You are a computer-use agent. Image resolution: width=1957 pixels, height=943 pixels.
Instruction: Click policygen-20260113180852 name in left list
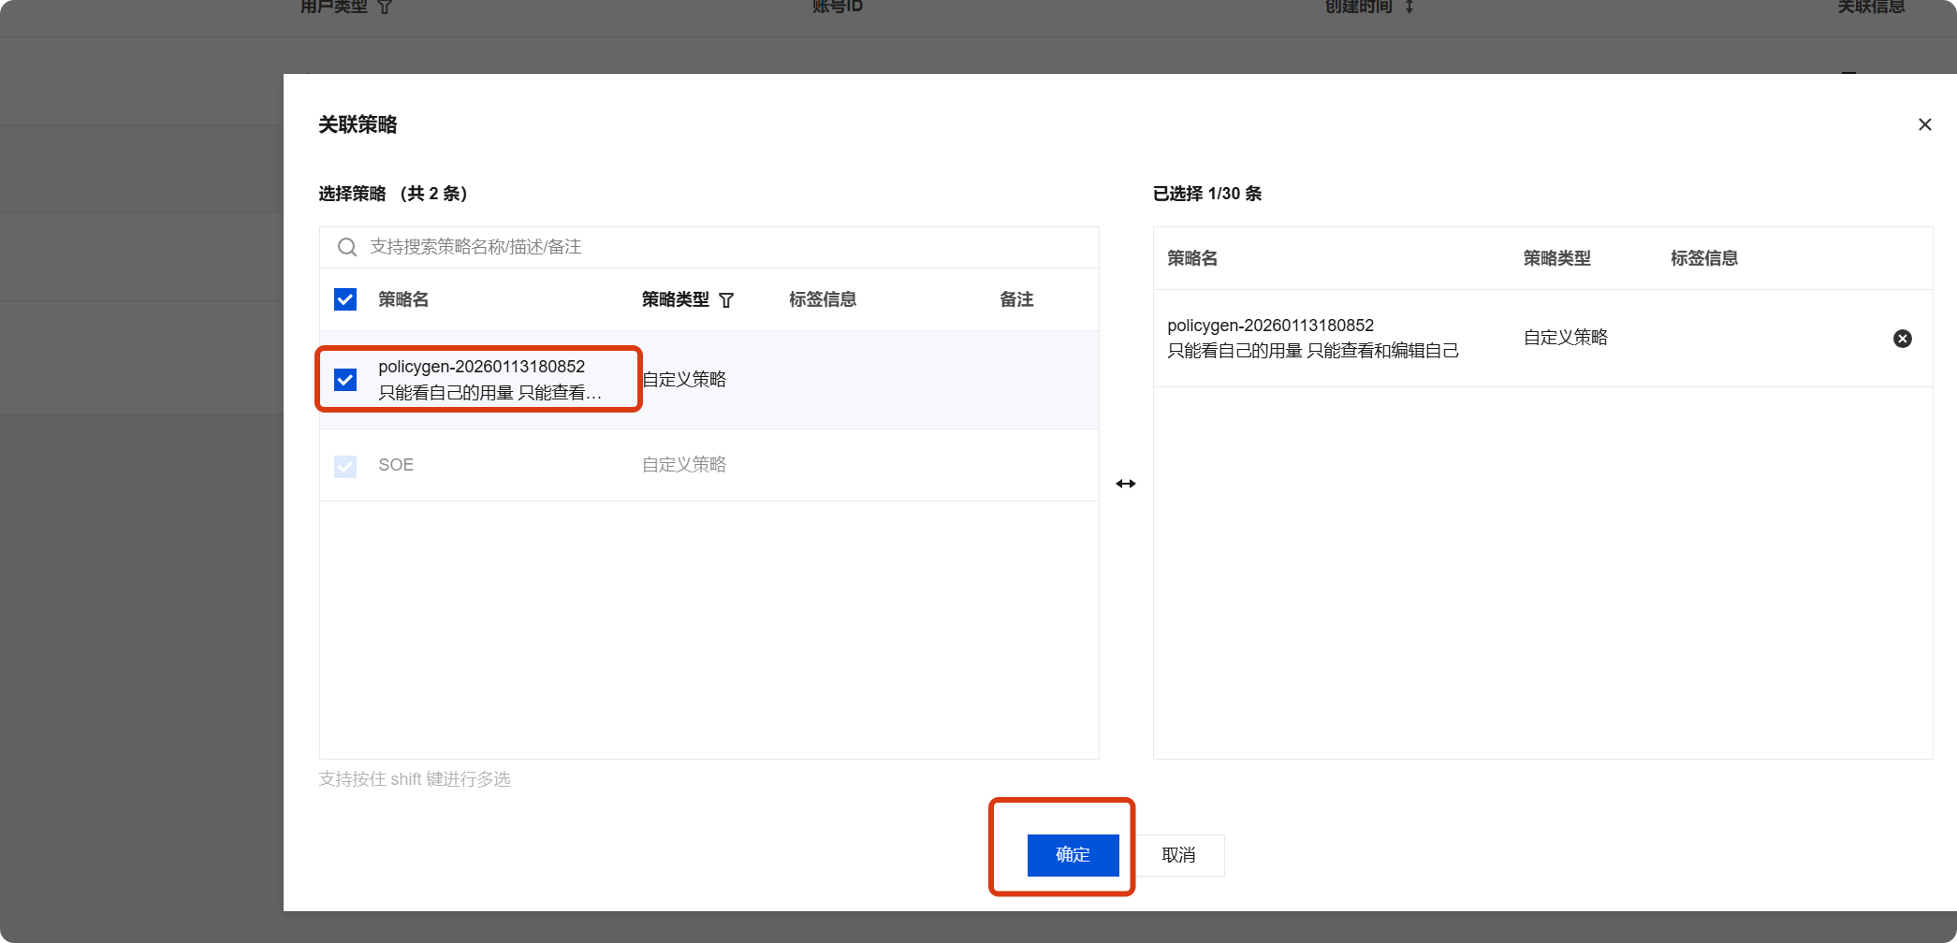click(481, 367)
